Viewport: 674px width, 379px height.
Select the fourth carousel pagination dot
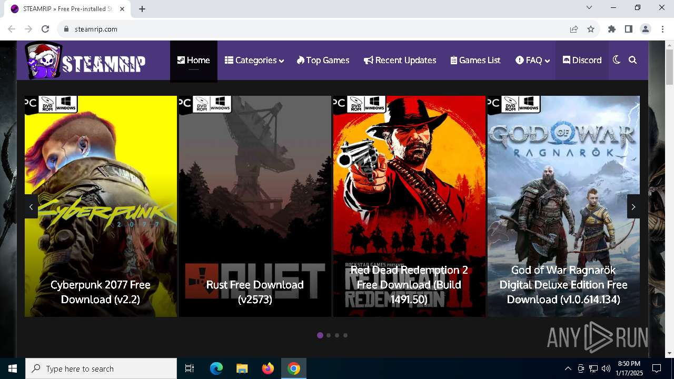345,335
